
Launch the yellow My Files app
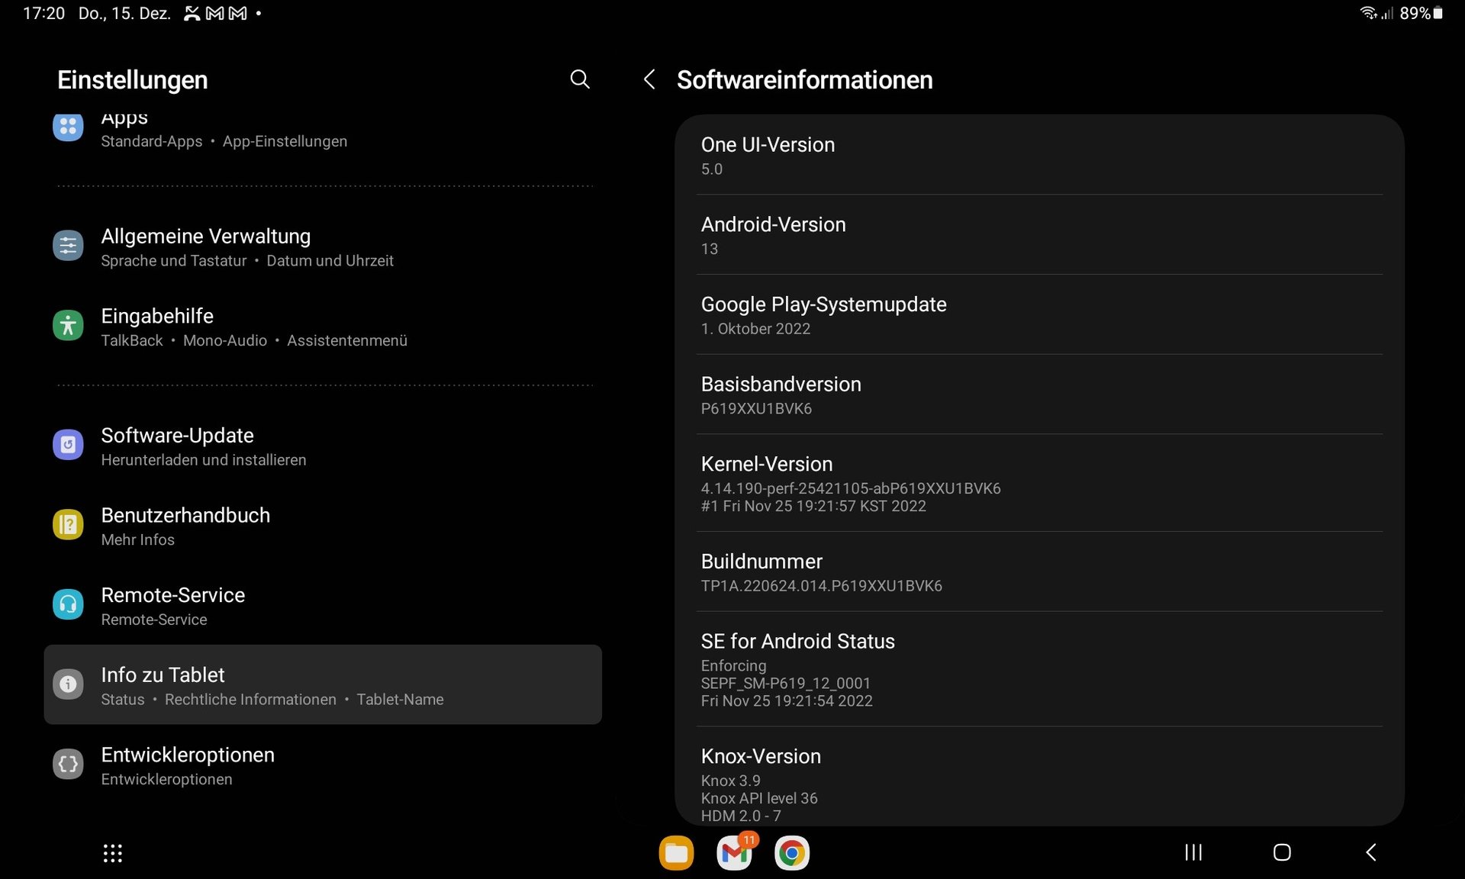[676, 853]
